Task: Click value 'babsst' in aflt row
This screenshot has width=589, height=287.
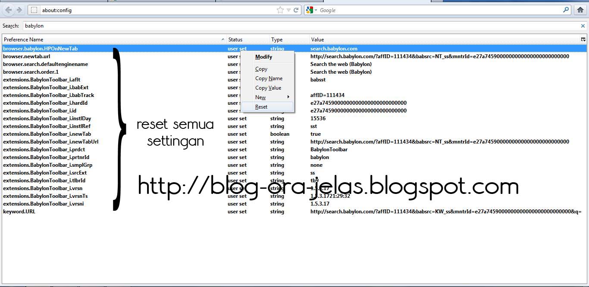Action: 318,80
